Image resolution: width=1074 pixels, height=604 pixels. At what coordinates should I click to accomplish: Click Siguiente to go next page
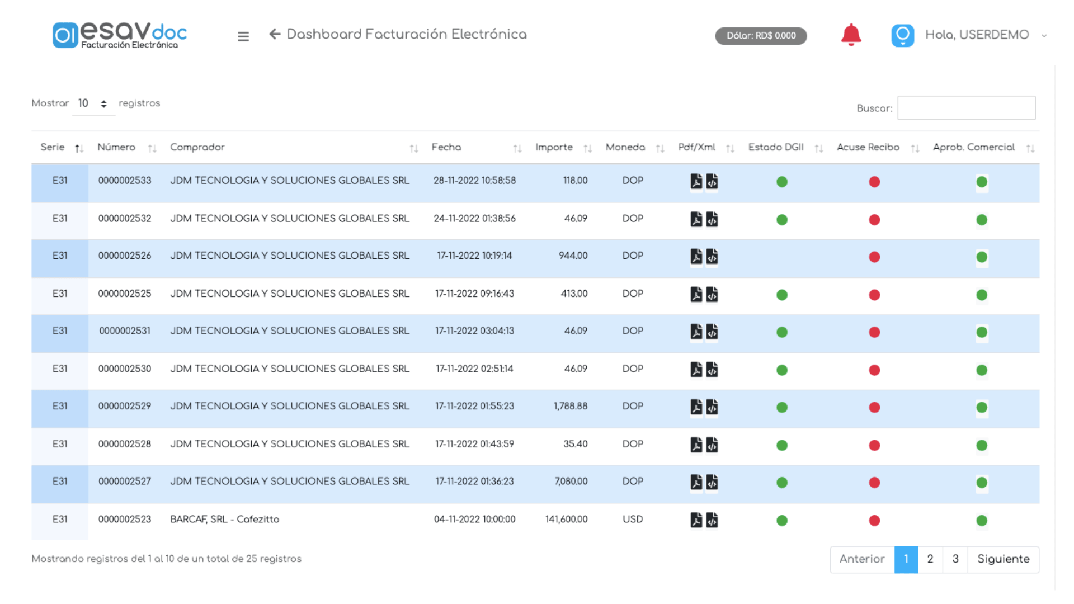(1004, 559)
